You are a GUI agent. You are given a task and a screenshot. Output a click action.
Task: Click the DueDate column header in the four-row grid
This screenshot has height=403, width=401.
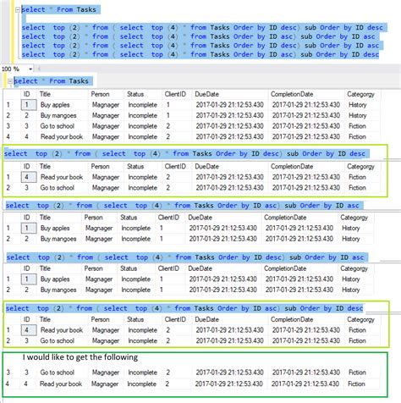click(x=207, y=94)
